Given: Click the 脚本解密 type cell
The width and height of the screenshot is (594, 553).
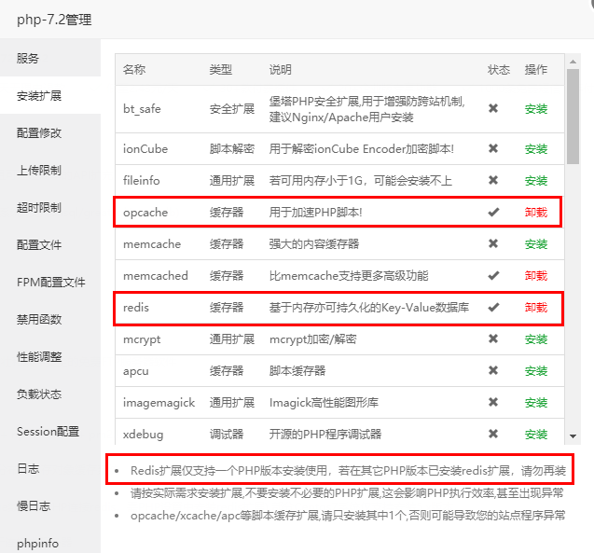Looking at the screenshot, I should [232, 149].
